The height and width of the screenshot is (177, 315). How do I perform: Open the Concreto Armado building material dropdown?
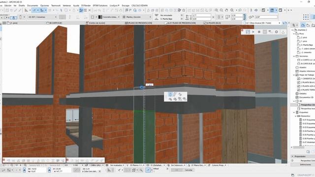(109, 17)
